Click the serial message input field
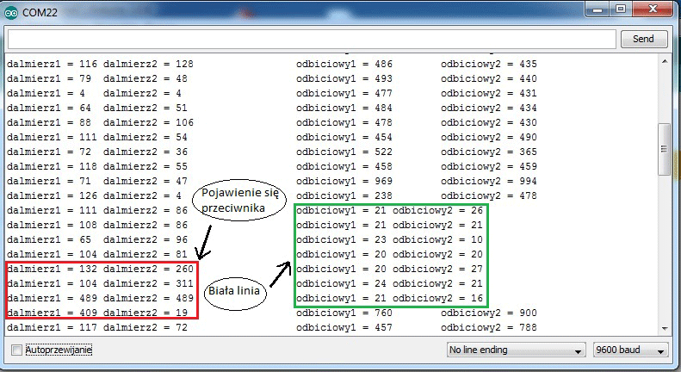Viewport: 681px width, 372px height. coord(312,39)
